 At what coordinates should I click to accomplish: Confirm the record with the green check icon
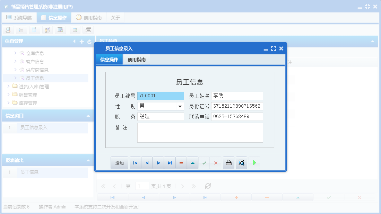click(204, 162)
